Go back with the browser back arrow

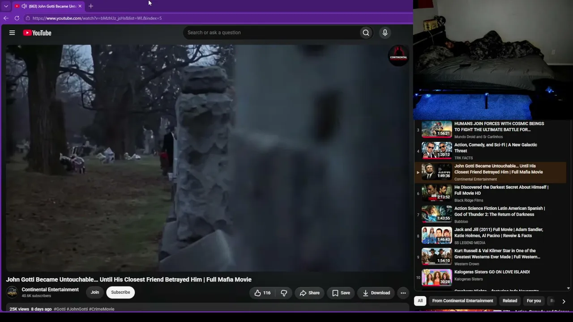pyautogui.click(x=6, y=18)
